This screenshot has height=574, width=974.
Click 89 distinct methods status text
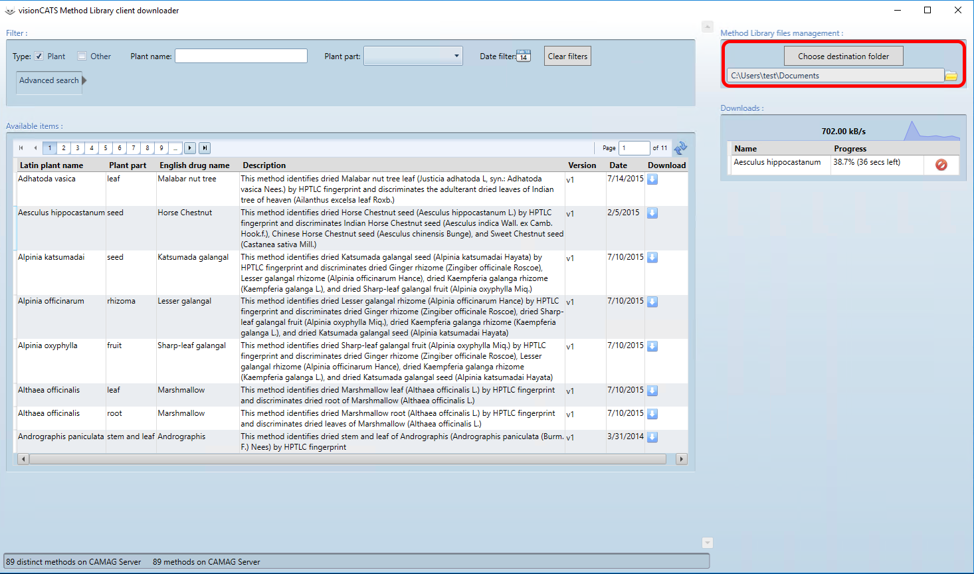(74, 562)
